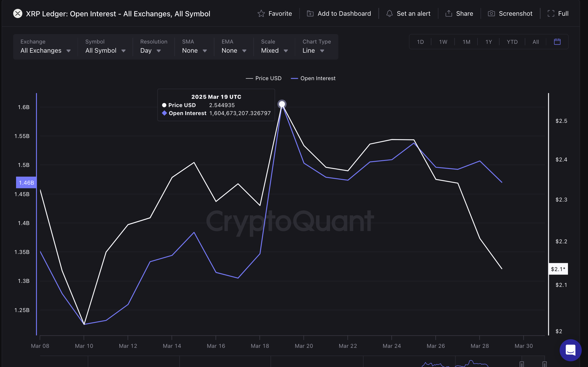Image resolution: width=588 pixels, height=367 pixels.
Task: Click the $2.5 price axis label
Action: tap(561, 121)
